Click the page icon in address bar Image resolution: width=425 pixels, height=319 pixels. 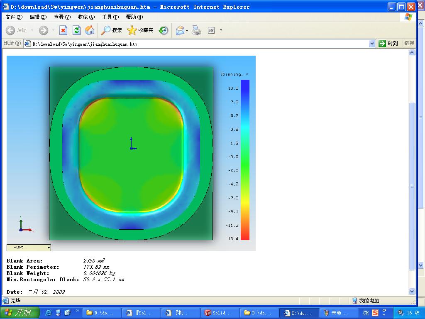click(28, 44)
